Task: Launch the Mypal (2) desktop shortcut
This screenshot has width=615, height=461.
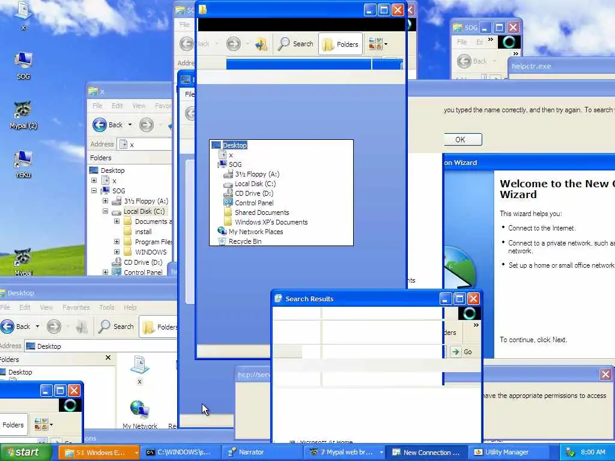Action: point(23,115)
